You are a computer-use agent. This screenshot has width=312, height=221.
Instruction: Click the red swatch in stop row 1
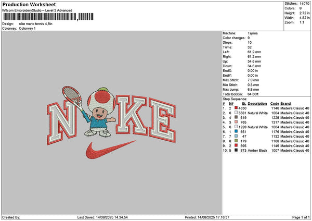coord(236,108)
